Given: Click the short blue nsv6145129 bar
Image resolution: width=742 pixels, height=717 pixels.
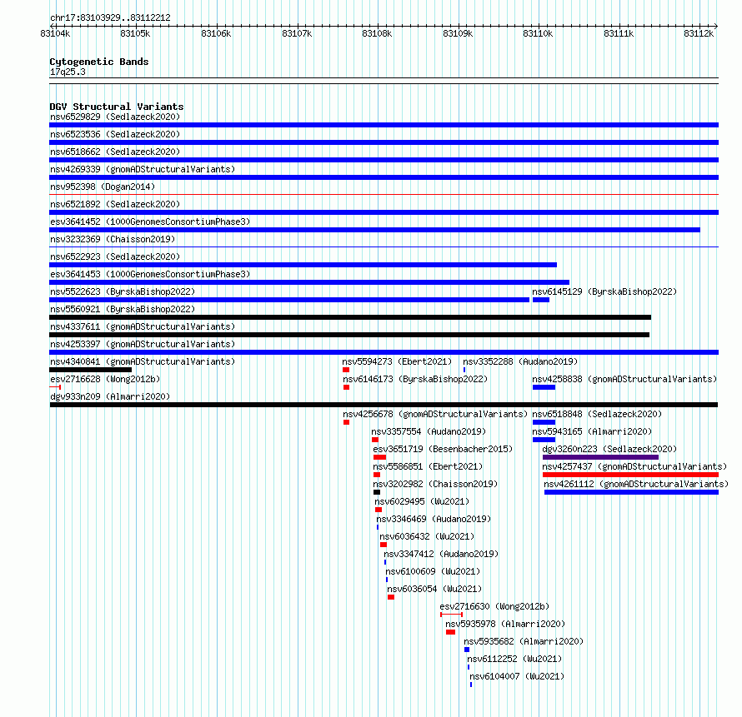Looking at the screenshot, I should pyautogui.click(x=541, y=300).
